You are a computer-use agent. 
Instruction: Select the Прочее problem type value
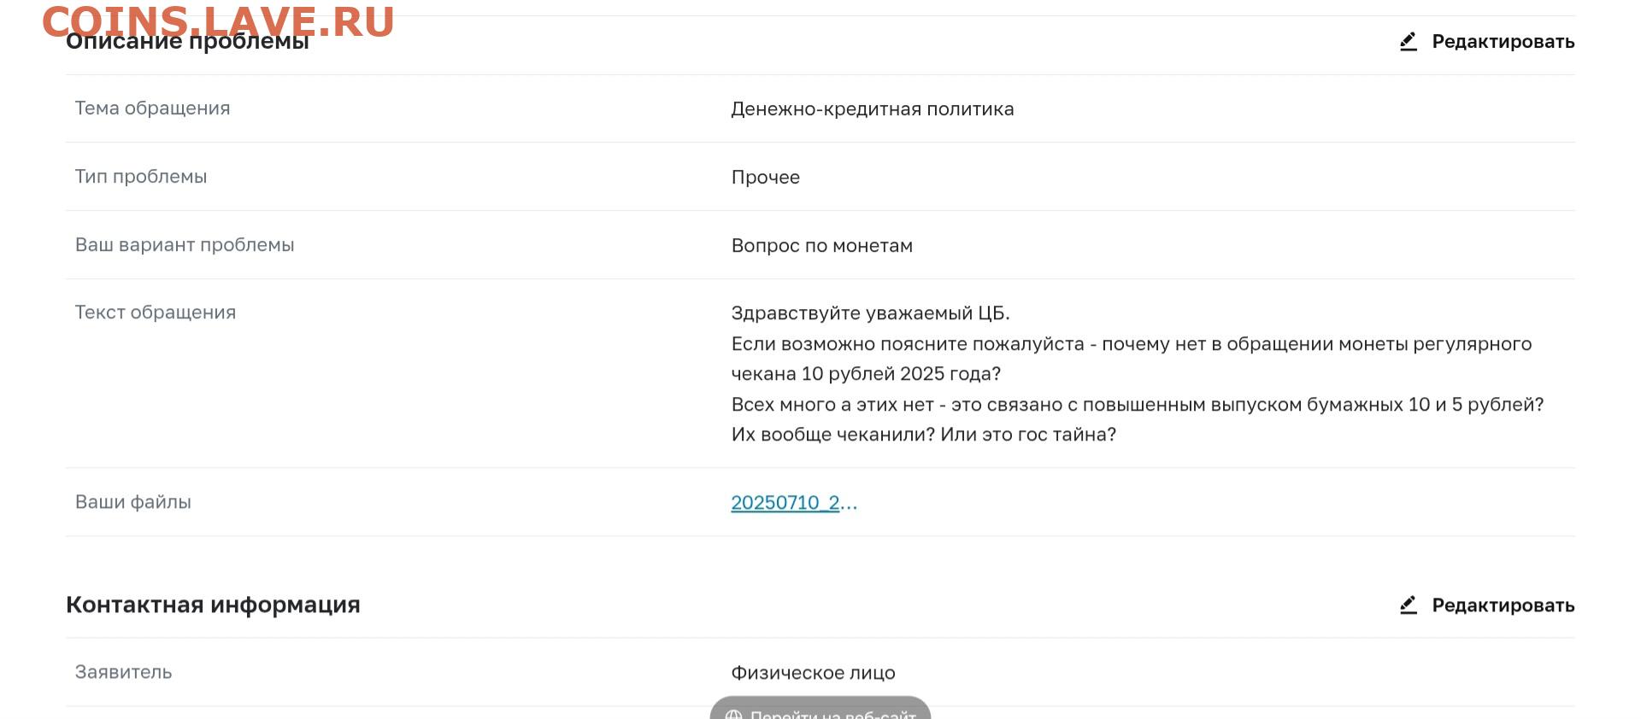click(765, 178)
